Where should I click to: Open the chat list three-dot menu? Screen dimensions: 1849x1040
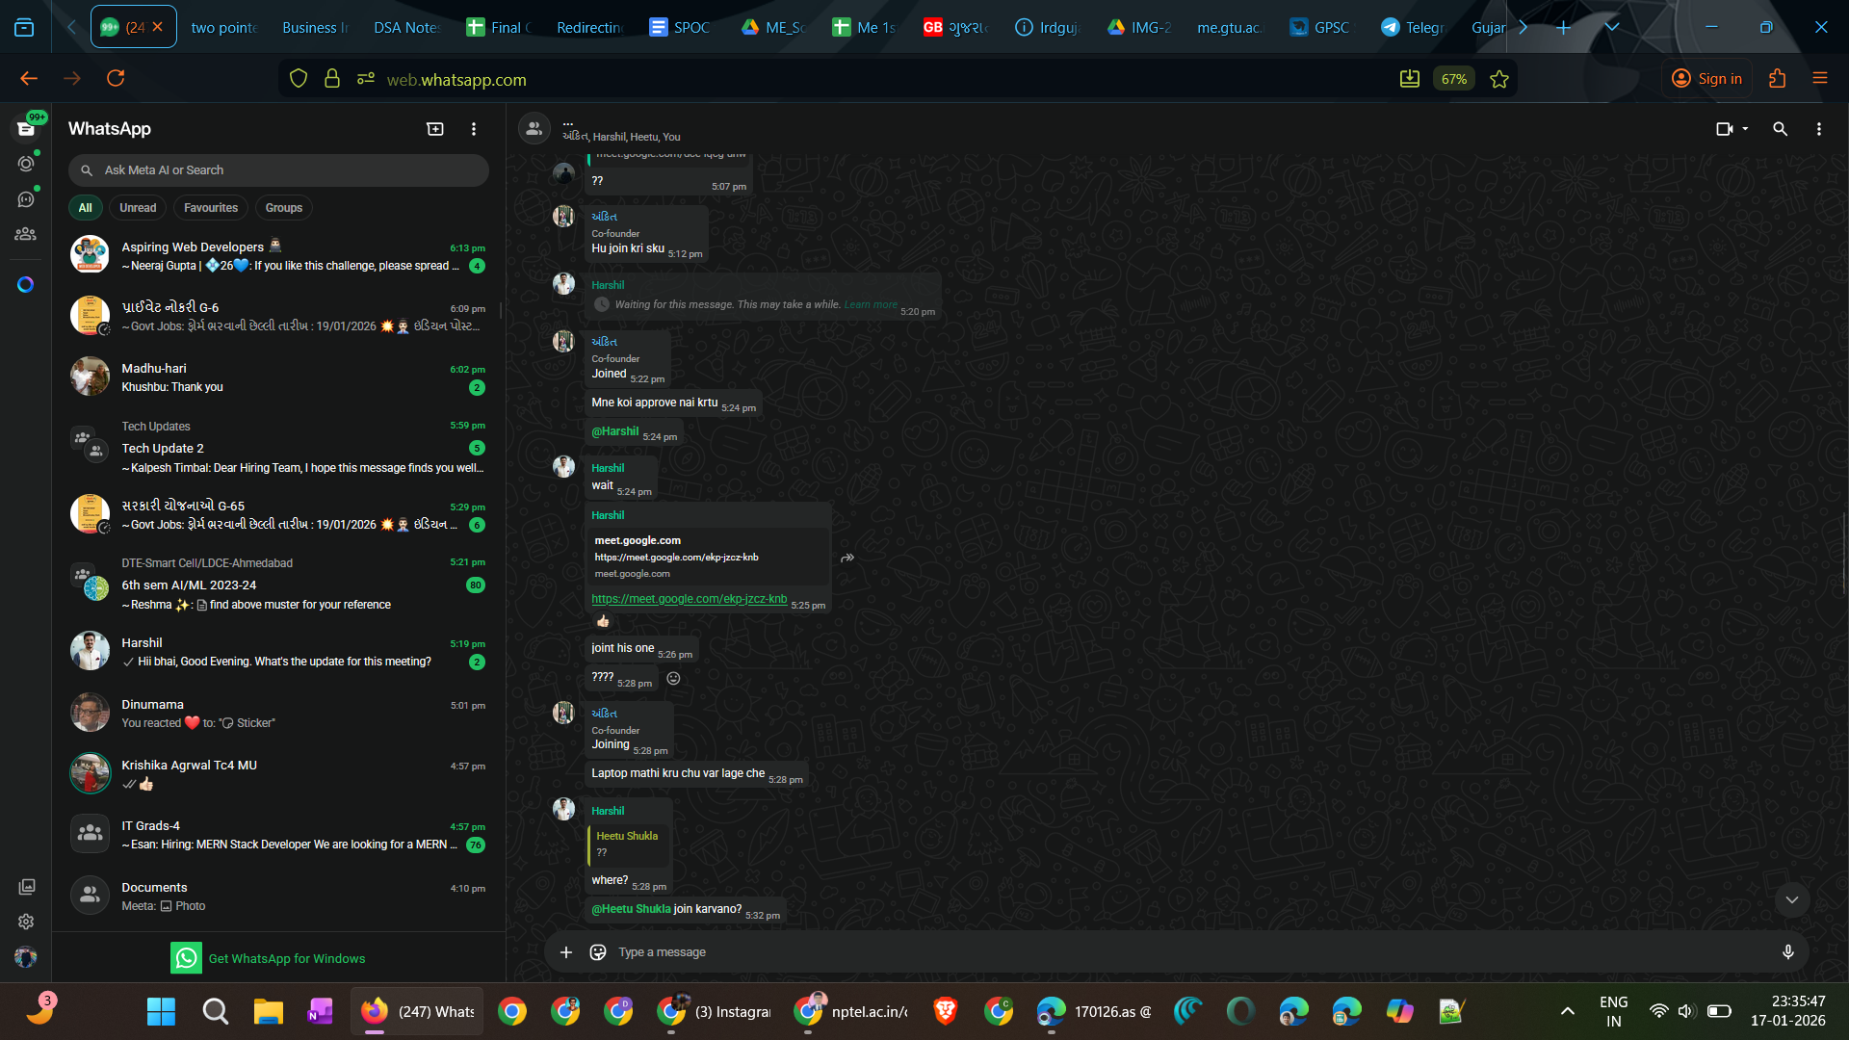[x=474, y=129]
